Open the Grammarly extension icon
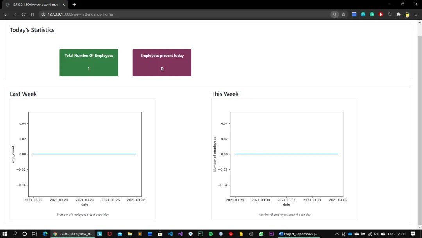The width and height of the screenshot is (422, 238). click(372, 14)
